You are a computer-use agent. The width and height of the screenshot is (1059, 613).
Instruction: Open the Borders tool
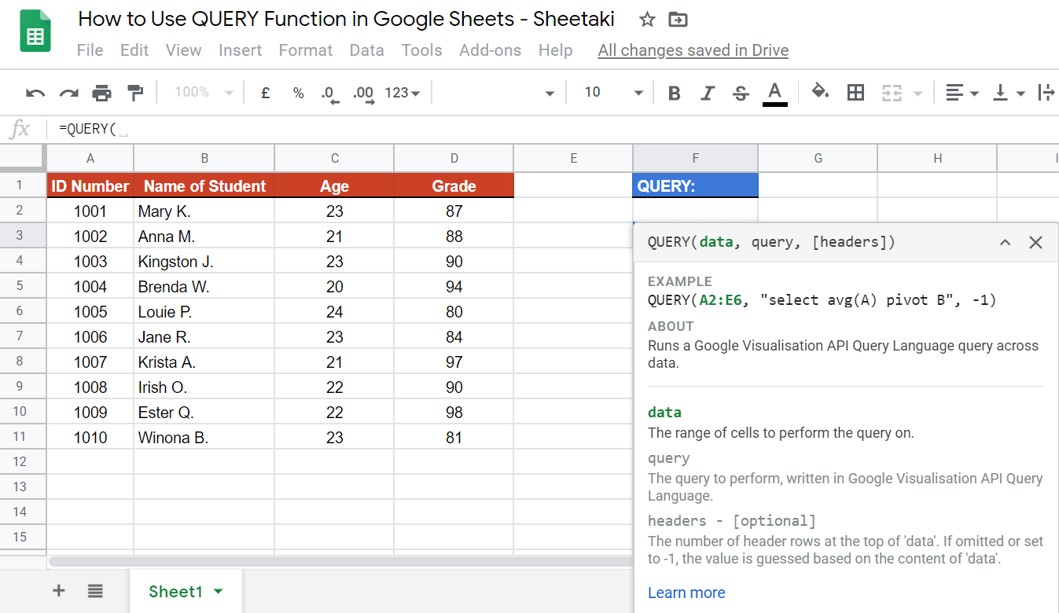coord(855,93)
